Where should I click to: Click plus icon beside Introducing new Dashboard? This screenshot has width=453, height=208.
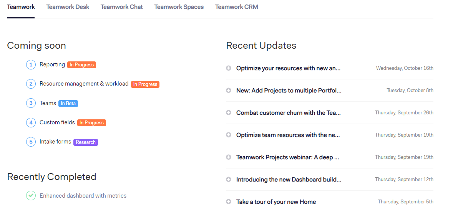229,180
